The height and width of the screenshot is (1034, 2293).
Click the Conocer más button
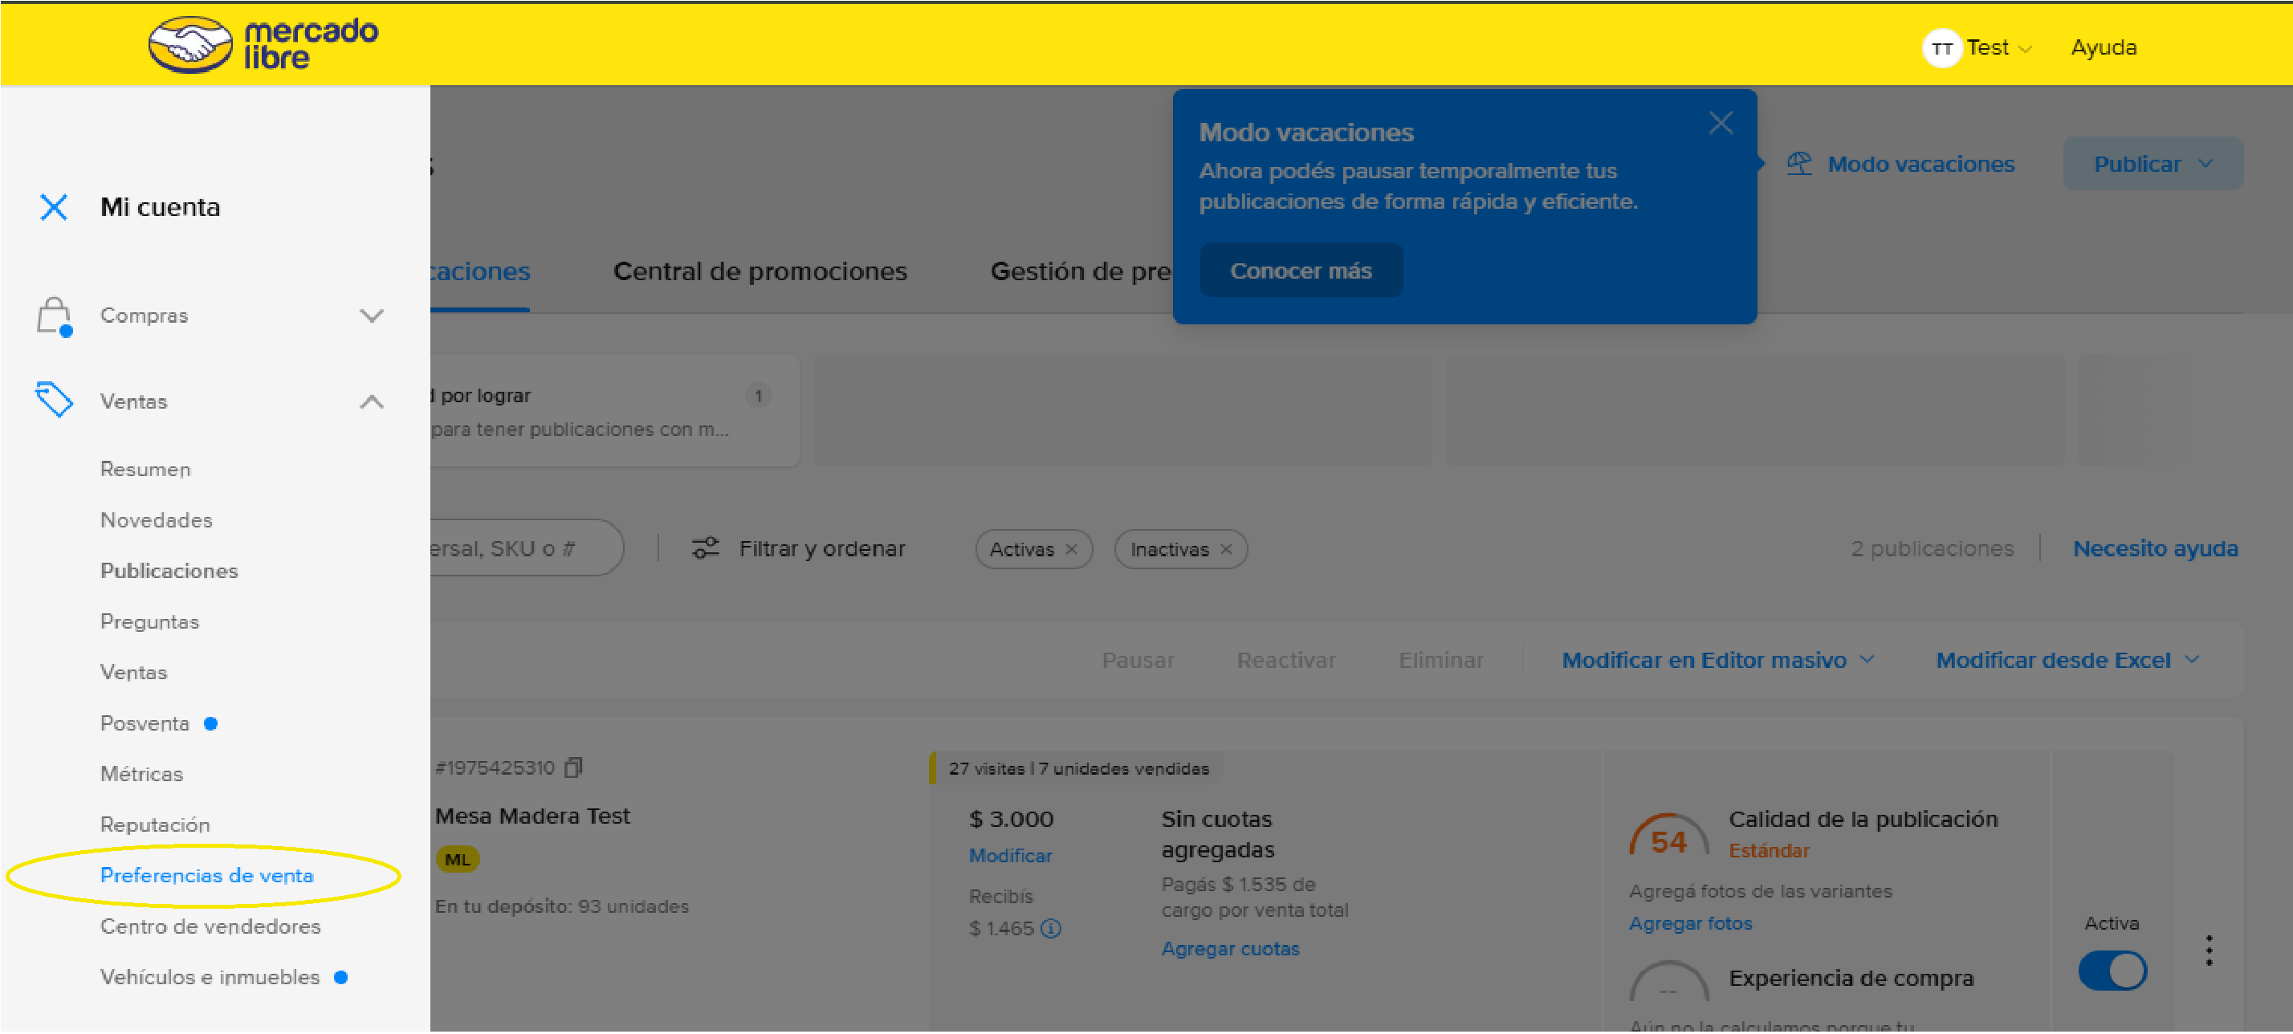(x=1300, y=271)
